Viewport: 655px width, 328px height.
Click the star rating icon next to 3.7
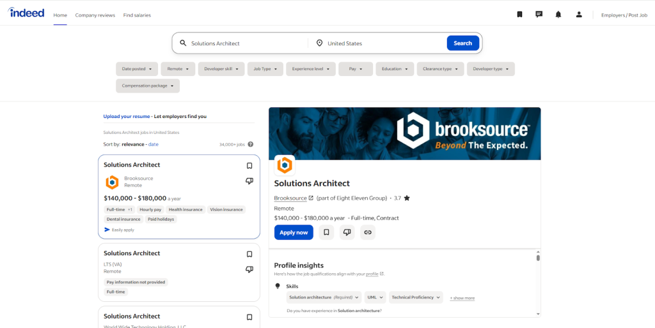coord(407,198)
